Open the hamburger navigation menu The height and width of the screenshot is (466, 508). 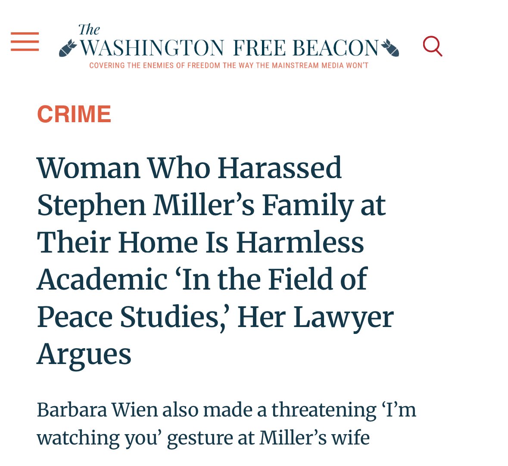(x=25, y=42)
